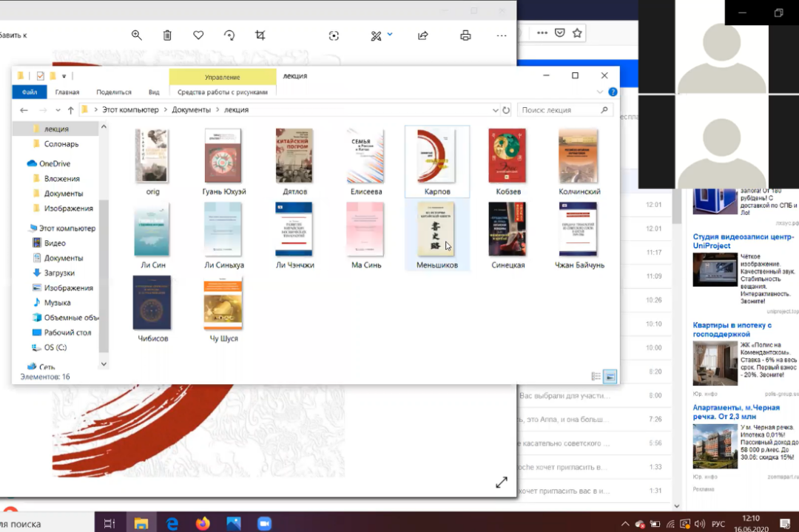Expand the Explorer ribbon chevron
This screenshot has height=532, width=799.
pyautogui.click(x=600, y=92)
